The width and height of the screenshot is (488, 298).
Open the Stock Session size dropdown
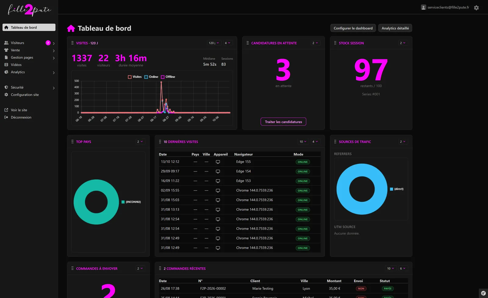(x=403, y=43)
